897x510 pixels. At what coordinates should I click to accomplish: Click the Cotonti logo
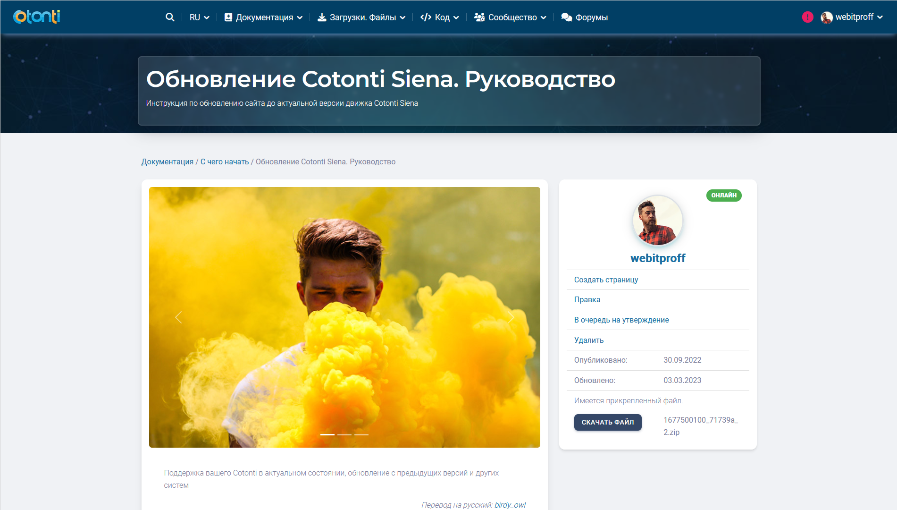click(36, 17)
